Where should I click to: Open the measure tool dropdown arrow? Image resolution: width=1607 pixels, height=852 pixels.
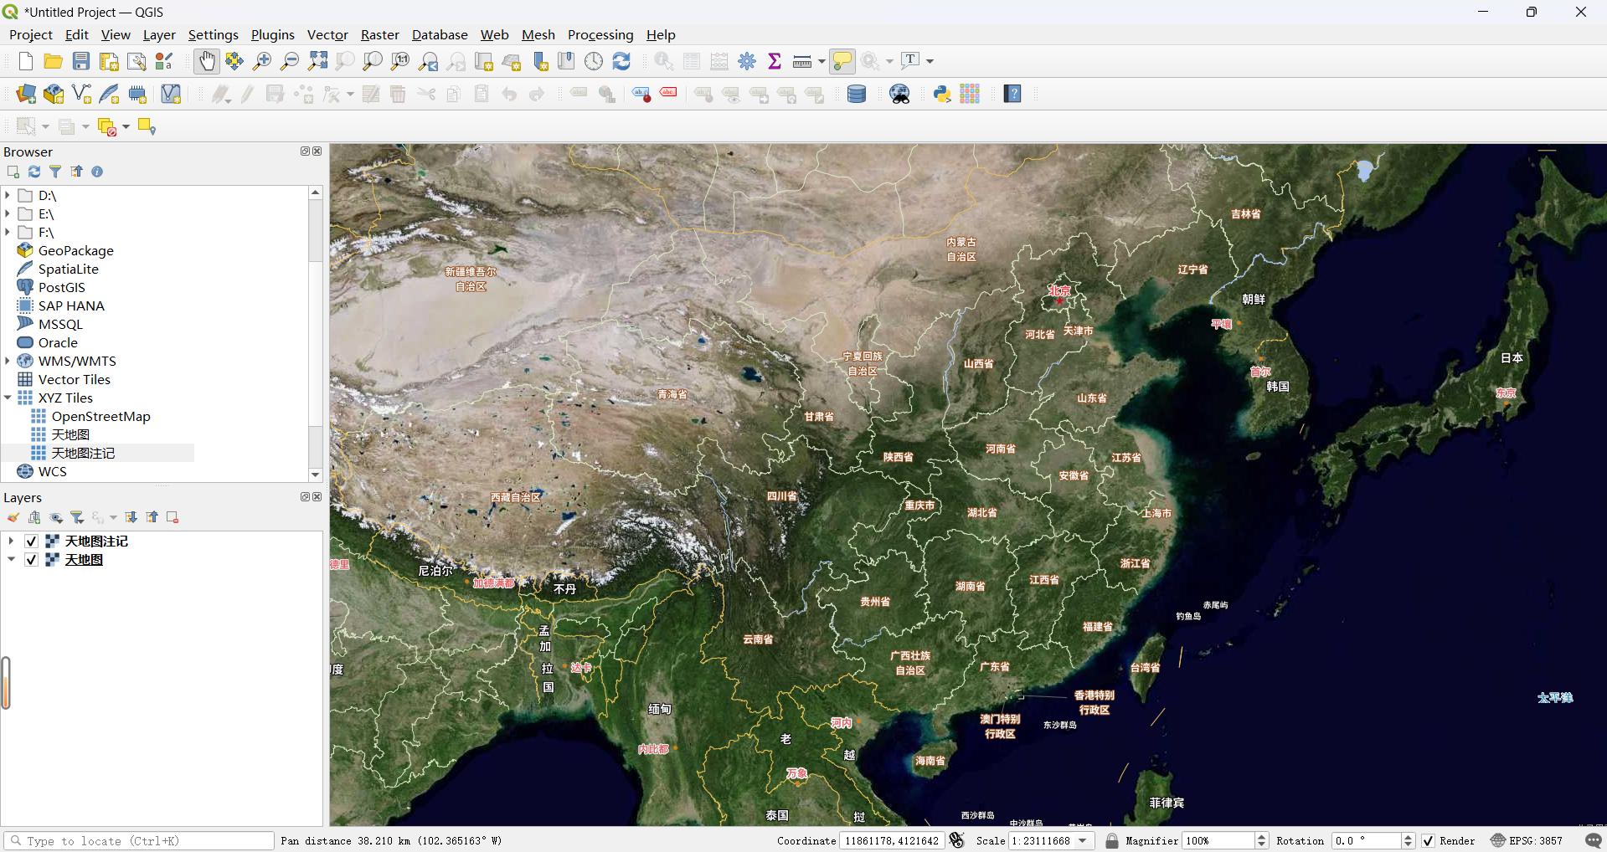pyautogui.click(x=822, y=61)
